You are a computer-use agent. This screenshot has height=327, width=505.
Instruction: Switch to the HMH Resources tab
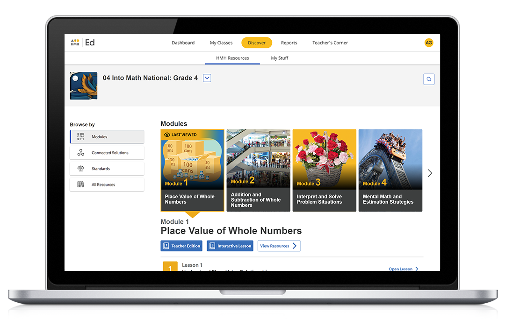[232, 58]
